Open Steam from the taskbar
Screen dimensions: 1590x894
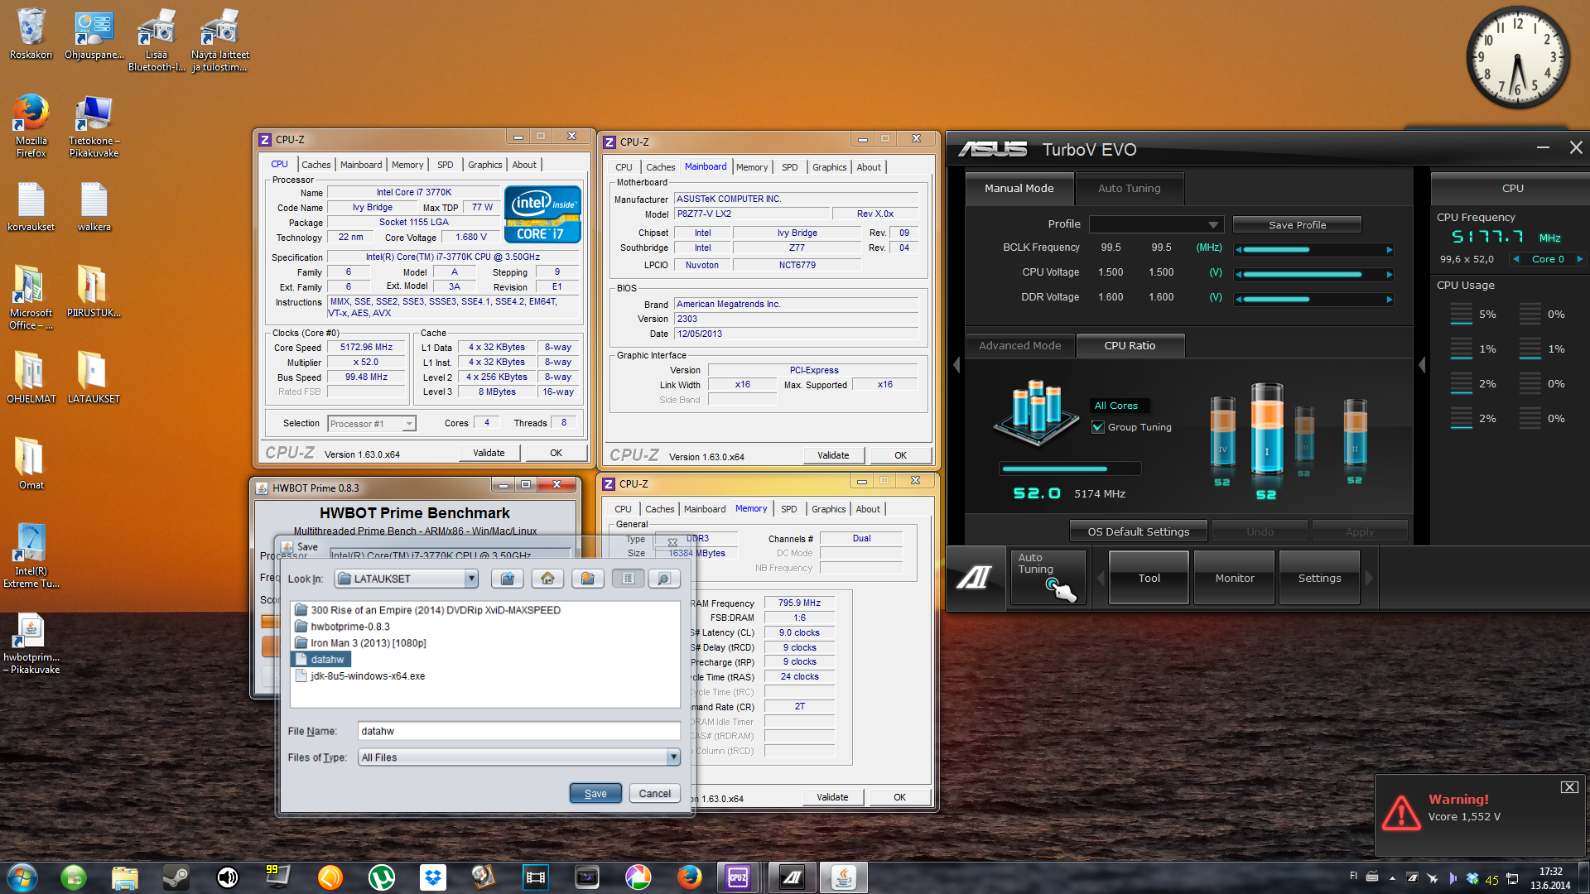click(x=176, y=877)
